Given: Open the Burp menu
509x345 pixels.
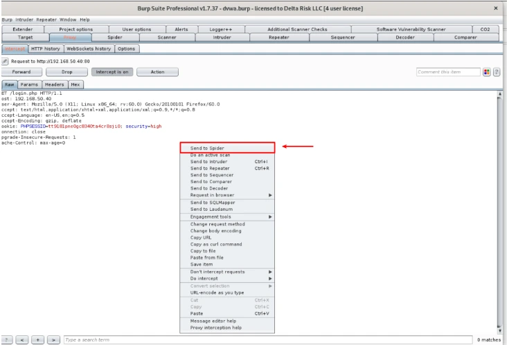Looking at the screenshot, I should pos(7,20).
